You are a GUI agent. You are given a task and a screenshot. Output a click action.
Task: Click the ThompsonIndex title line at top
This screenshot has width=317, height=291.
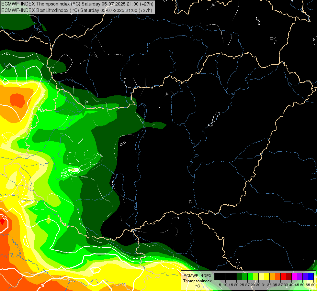pyautogui.click(x=77, y=4)
